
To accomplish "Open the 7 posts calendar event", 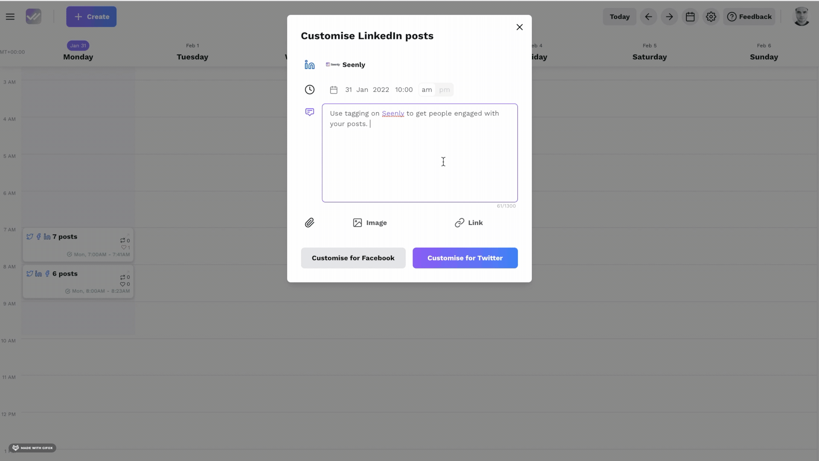I will (78, 245).
